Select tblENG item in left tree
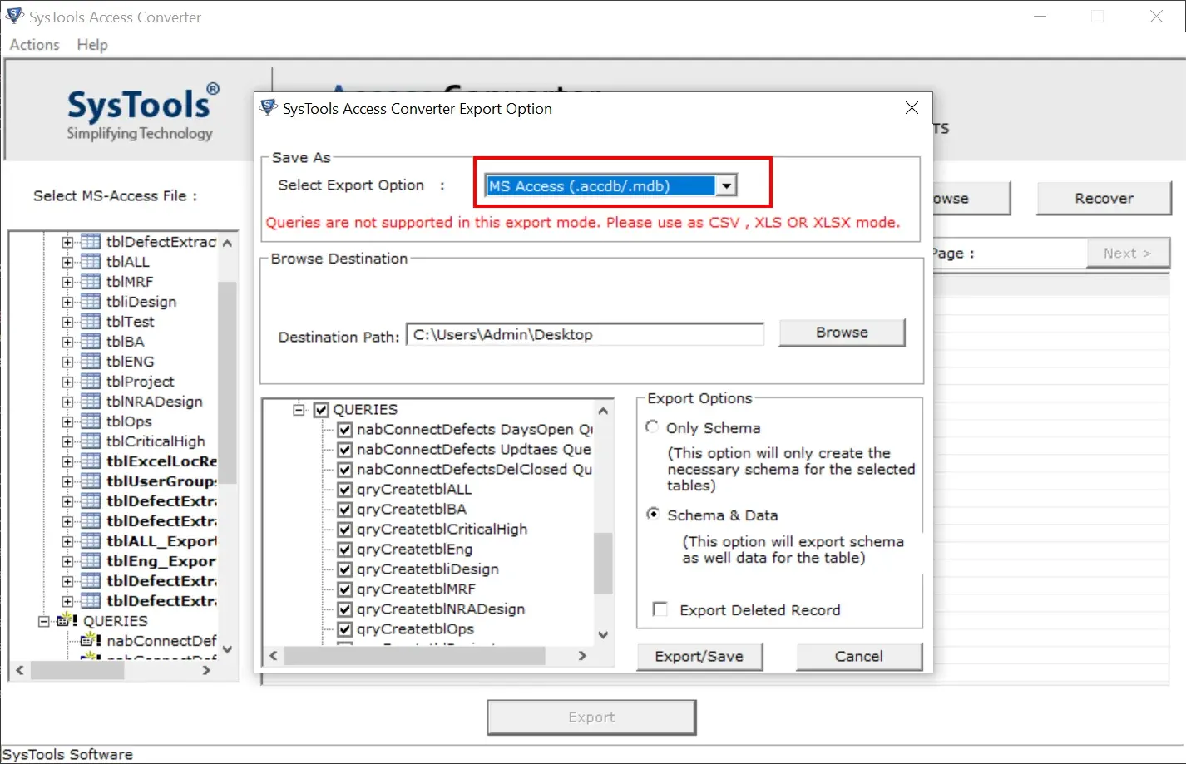1186x764 pixels. 131,362
